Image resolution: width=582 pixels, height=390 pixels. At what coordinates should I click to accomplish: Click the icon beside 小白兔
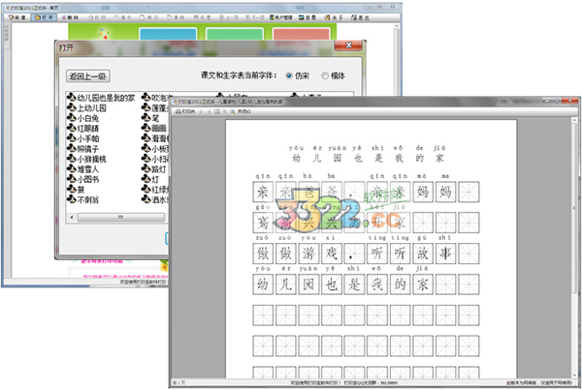71,118
